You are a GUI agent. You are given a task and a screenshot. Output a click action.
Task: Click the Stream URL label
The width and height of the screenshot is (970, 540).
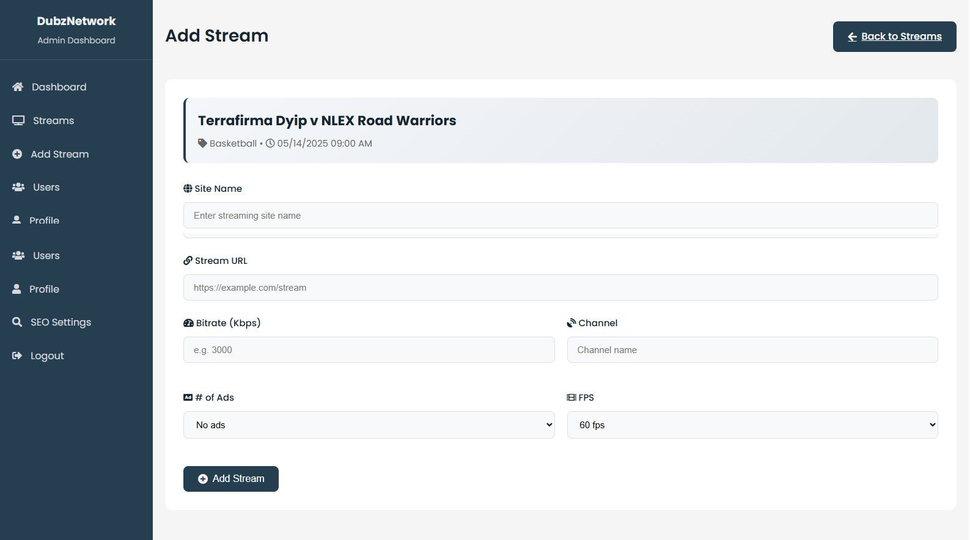click(221, 260)
